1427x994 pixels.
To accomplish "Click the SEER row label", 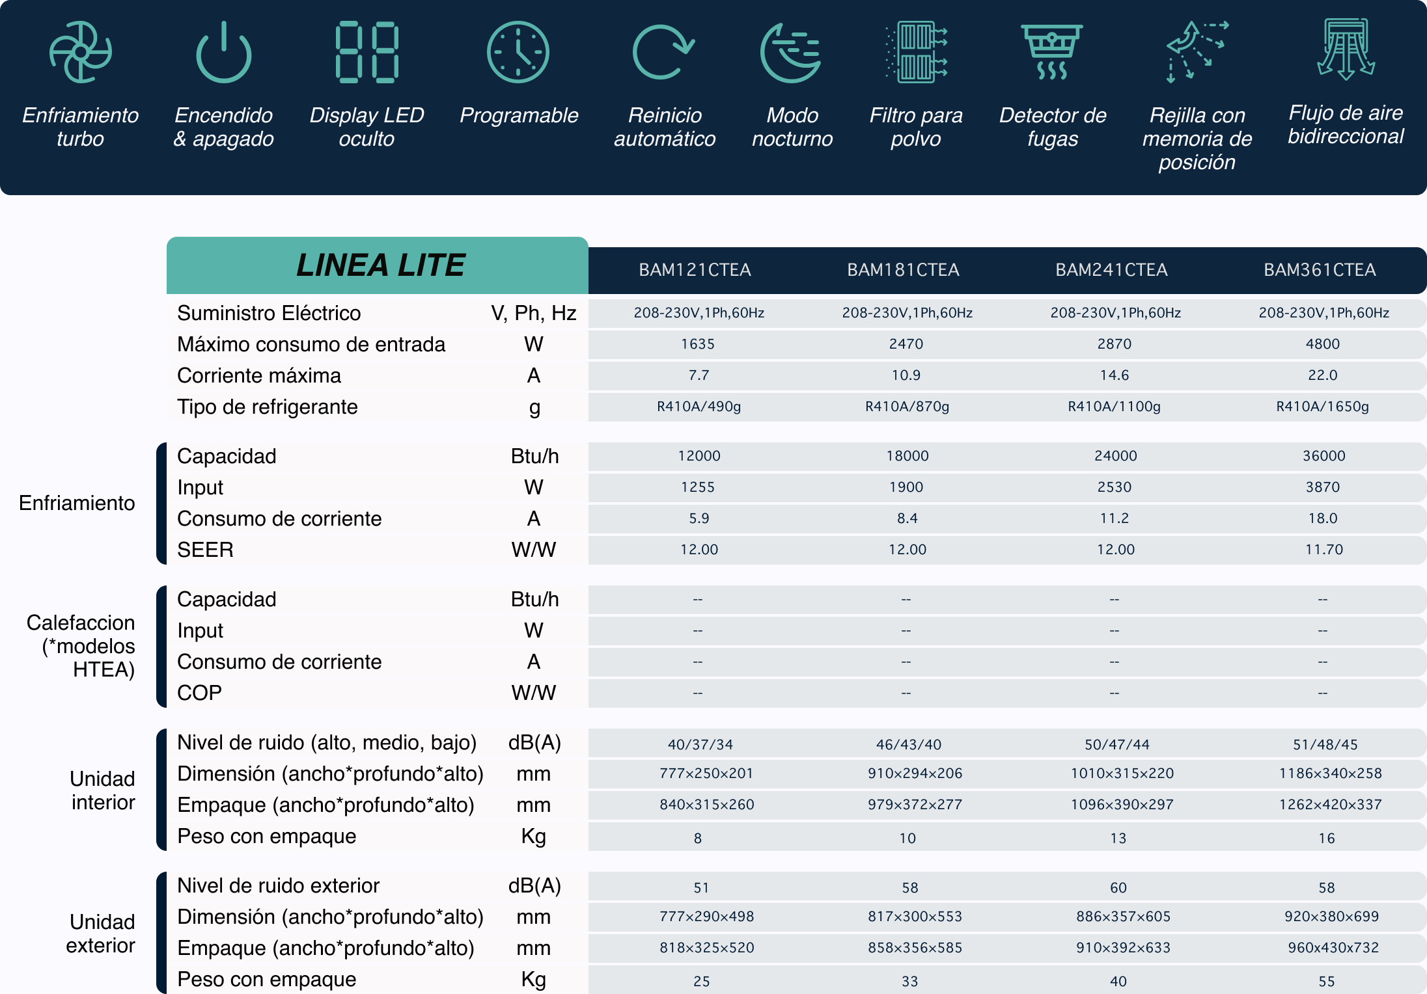I will 205,550.
